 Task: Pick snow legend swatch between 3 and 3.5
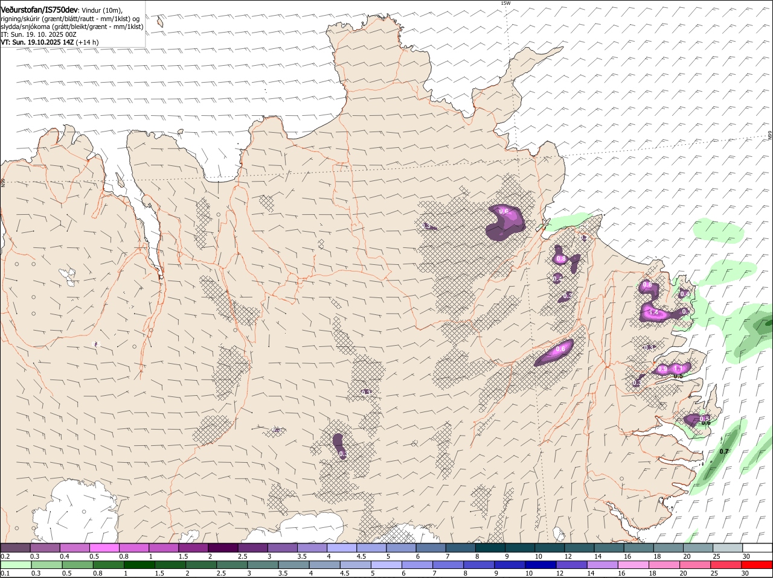click(282, 548)
